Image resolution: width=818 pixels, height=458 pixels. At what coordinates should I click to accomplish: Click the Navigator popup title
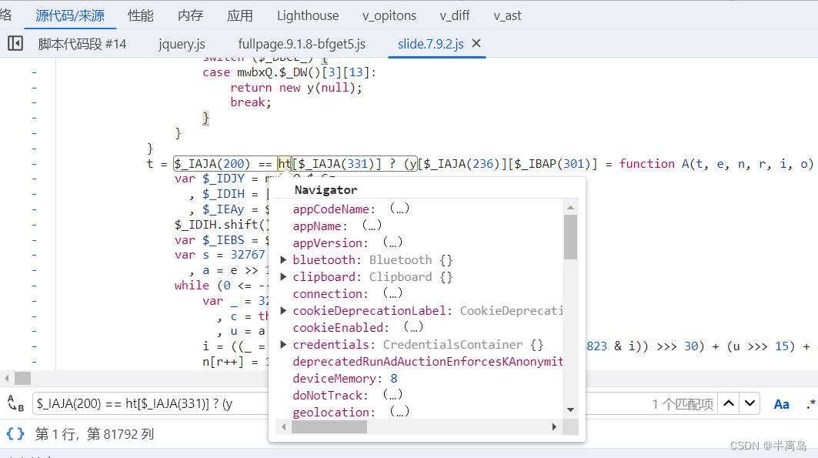pyautogui.click(x=326, y=190)
